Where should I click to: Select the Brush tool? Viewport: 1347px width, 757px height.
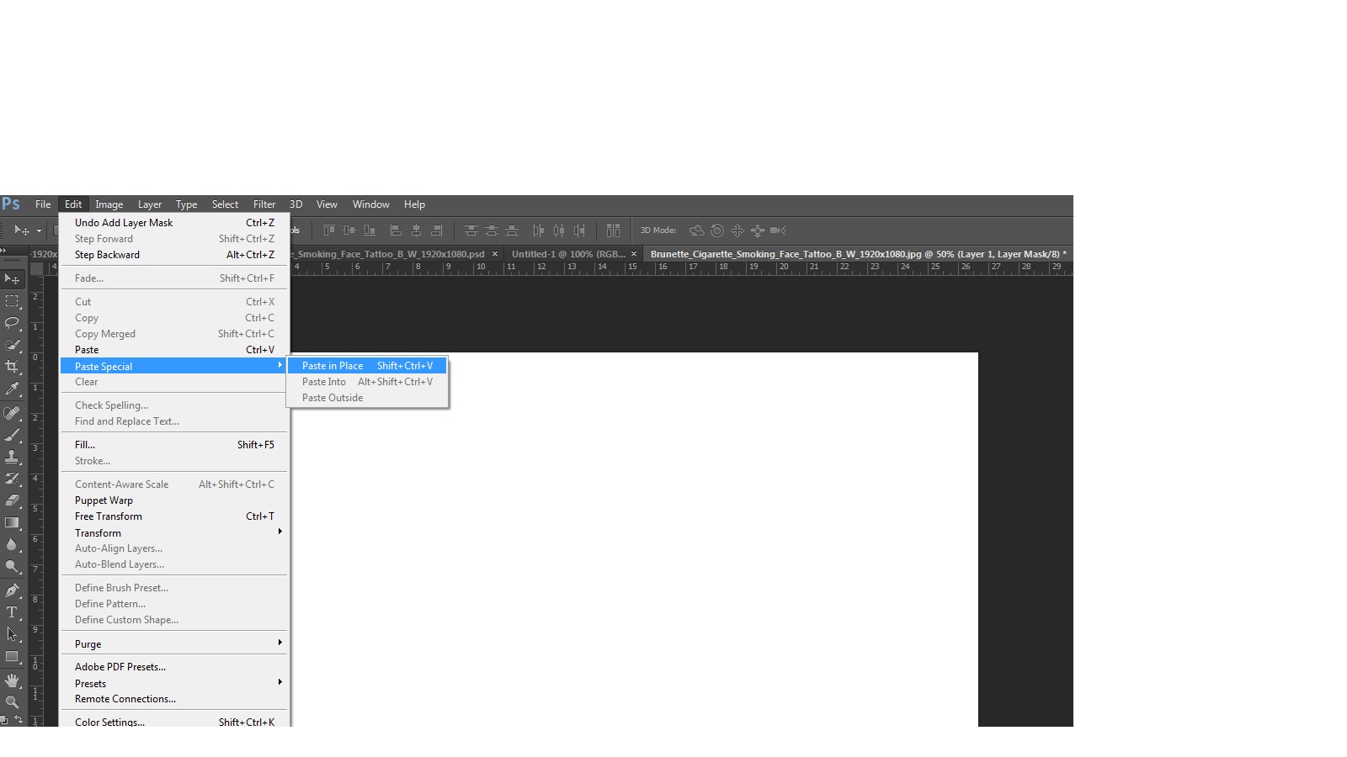[13, 434]
